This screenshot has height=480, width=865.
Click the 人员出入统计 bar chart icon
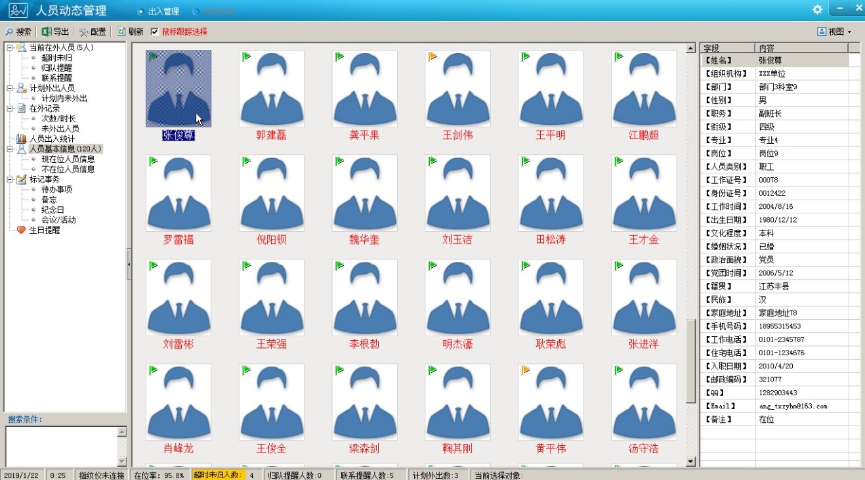(21, 139)
